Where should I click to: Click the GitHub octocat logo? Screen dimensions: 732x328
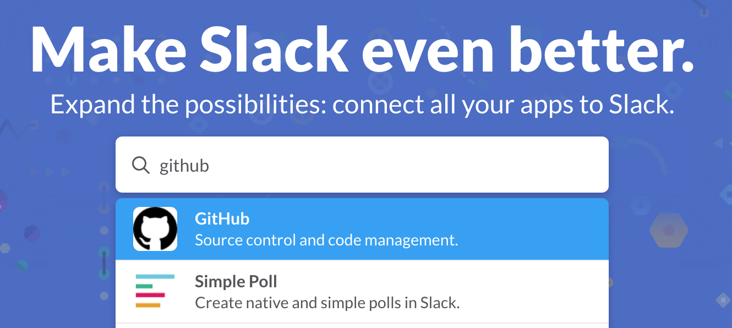[155, 229]
